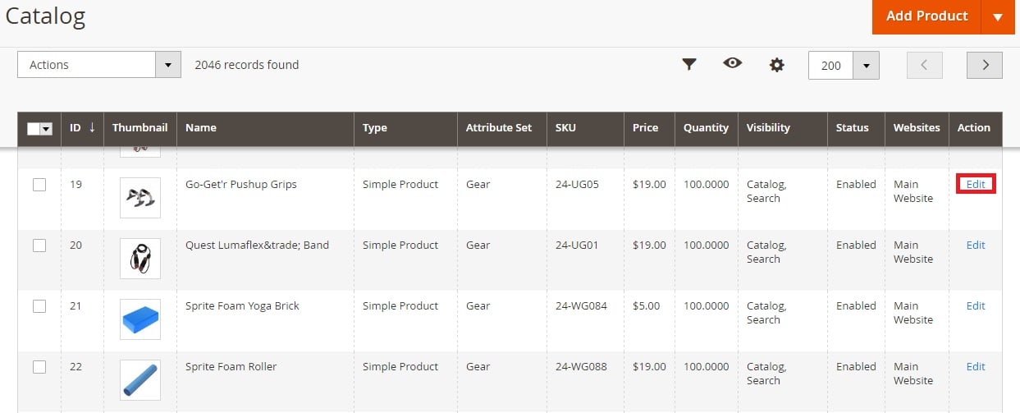Open the default view eye icon
1020x413 pixels.
(x=733, y=62)
